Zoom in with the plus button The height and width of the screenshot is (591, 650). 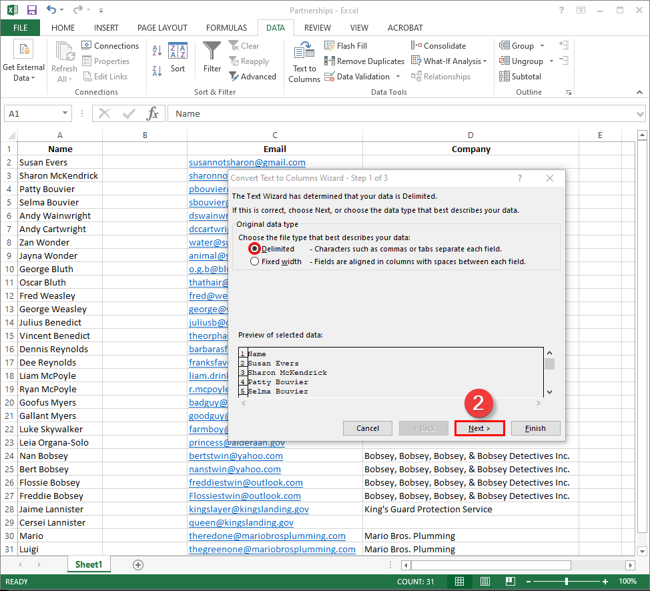pos(605,582)
